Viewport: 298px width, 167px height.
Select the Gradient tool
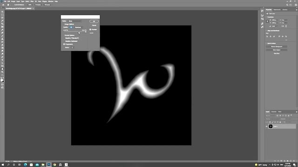(2, 48)
